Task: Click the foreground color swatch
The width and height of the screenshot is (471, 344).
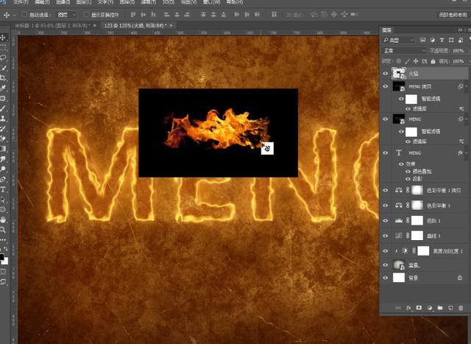Action: click(1, 257)
